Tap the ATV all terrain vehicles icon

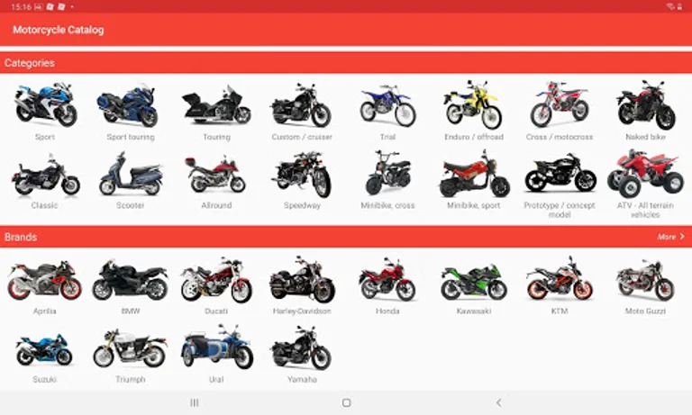pos(645,174)
